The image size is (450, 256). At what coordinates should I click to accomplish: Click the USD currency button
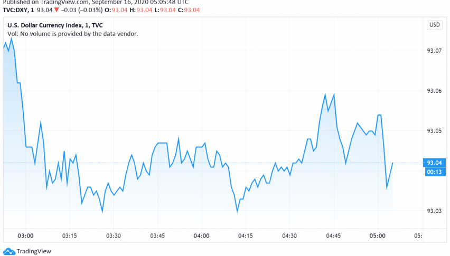[434, 25]
